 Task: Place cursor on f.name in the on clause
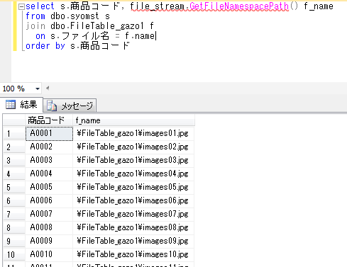pos(140,36)
